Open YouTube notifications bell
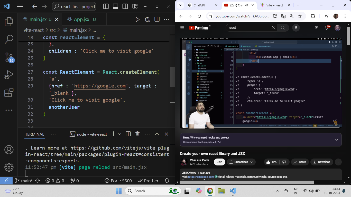 pos(327,27)
